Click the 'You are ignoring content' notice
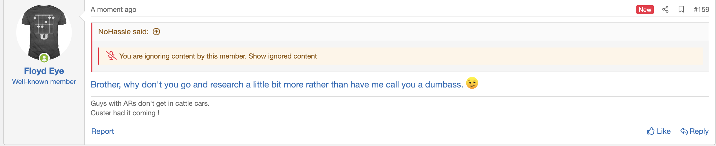The width and height of the screenshot is (716, 146). [183, 56]
